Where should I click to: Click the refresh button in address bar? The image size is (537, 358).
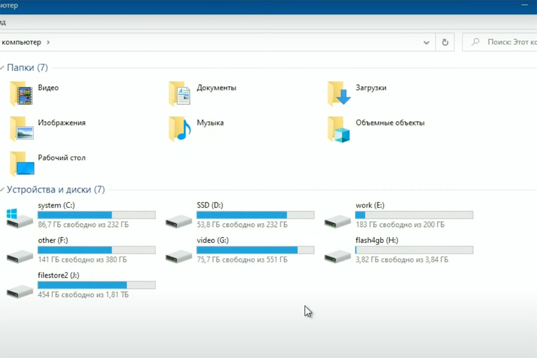[445, 42]
